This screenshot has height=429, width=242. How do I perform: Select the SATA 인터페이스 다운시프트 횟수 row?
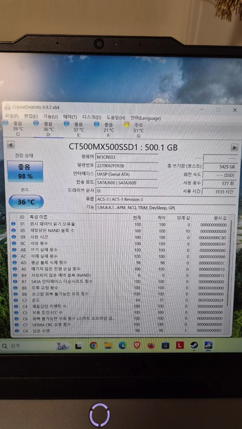(x=120, y=282)
